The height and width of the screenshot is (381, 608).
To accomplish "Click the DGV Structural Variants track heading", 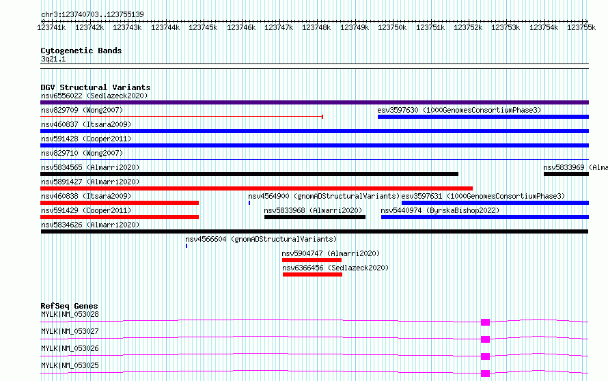I will pyautogui.click(x=96, y=87).
